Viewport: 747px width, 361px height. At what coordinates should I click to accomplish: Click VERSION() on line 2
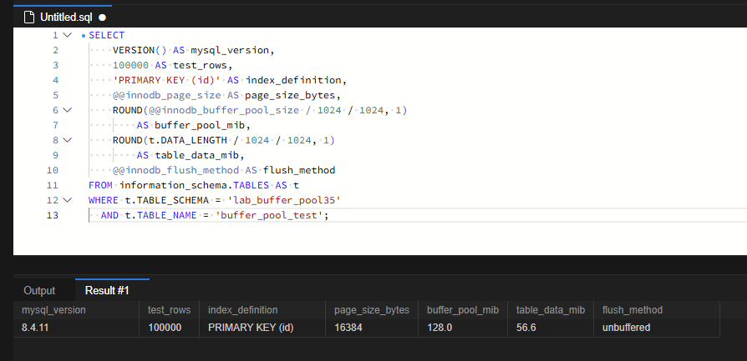(140, 50)
